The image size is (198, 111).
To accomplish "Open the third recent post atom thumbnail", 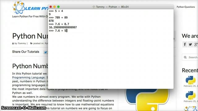I will click(x=191, y=109).
